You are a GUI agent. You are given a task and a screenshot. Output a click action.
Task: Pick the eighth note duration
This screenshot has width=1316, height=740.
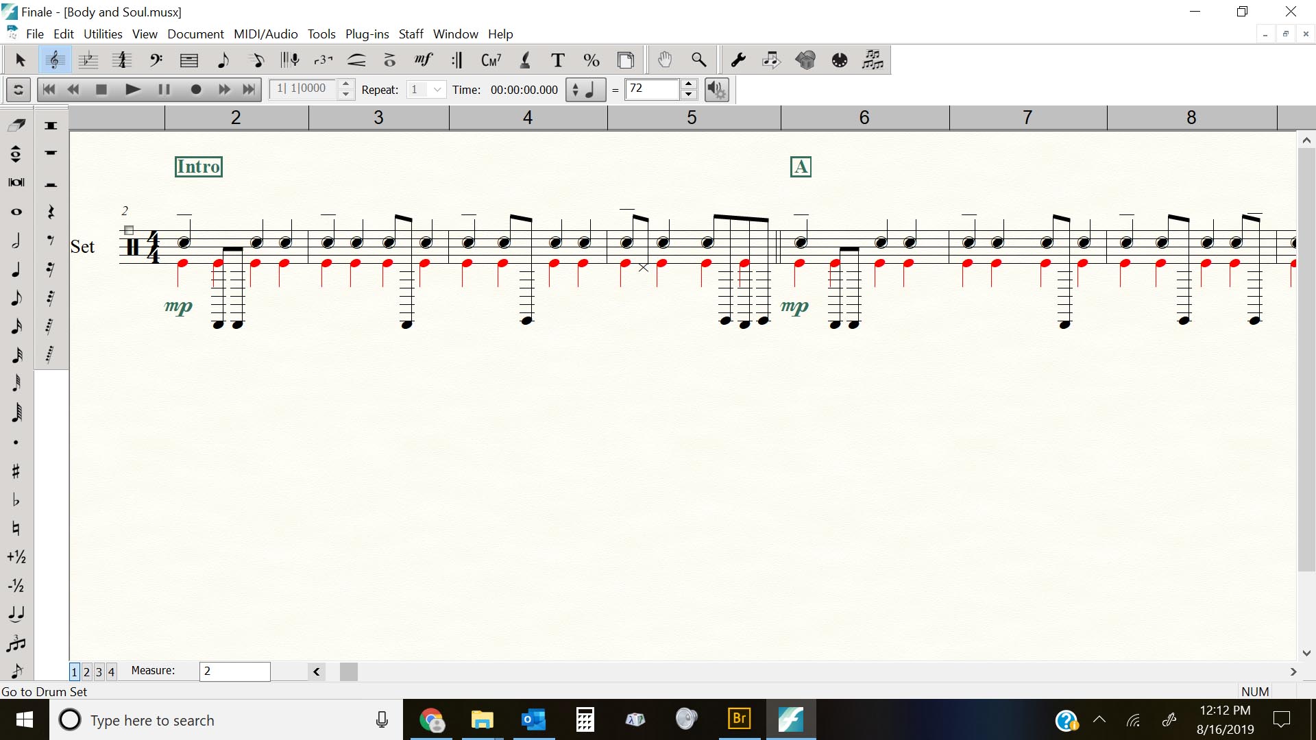point(16,297)
